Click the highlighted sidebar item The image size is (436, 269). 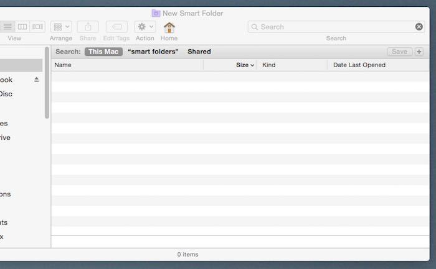[x=21, y=65]
